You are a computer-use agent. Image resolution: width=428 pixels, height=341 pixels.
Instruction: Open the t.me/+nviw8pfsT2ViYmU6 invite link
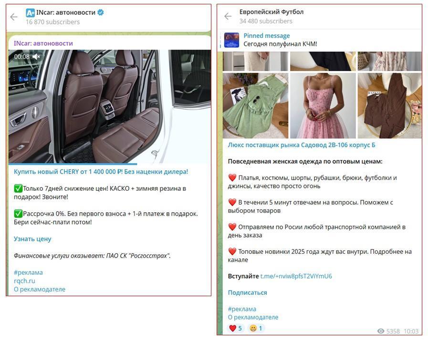(296, 276)
